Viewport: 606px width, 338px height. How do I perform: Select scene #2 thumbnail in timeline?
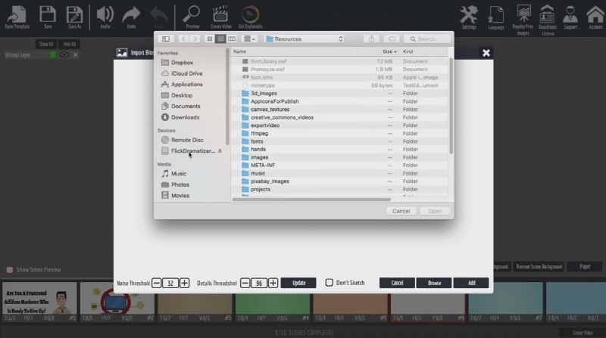tap(117, 302)
